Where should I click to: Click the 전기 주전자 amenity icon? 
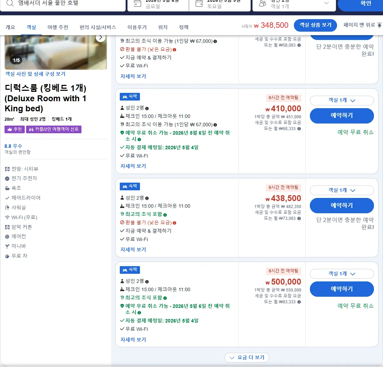click(7, 178)
